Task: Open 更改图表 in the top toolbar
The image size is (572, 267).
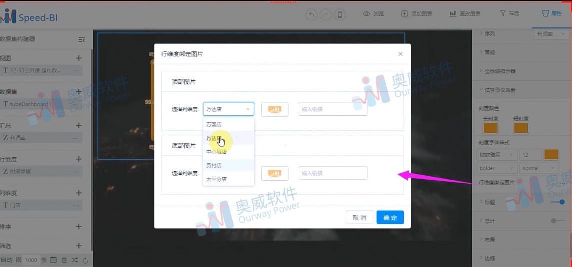Action: point(465,14)
